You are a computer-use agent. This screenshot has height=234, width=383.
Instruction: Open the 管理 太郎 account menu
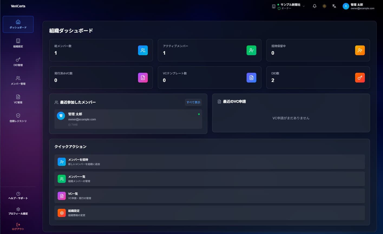click(358, 6)
